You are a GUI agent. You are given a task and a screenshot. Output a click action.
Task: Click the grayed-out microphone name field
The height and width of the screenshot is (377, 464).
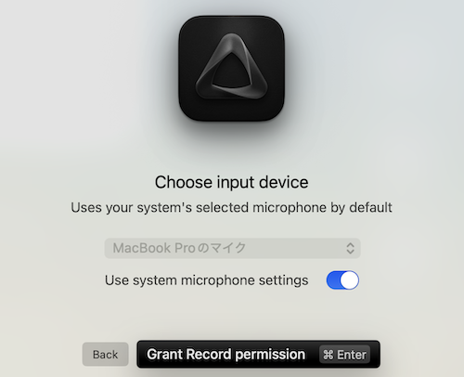pyautogui.click(x=232, y=248)
